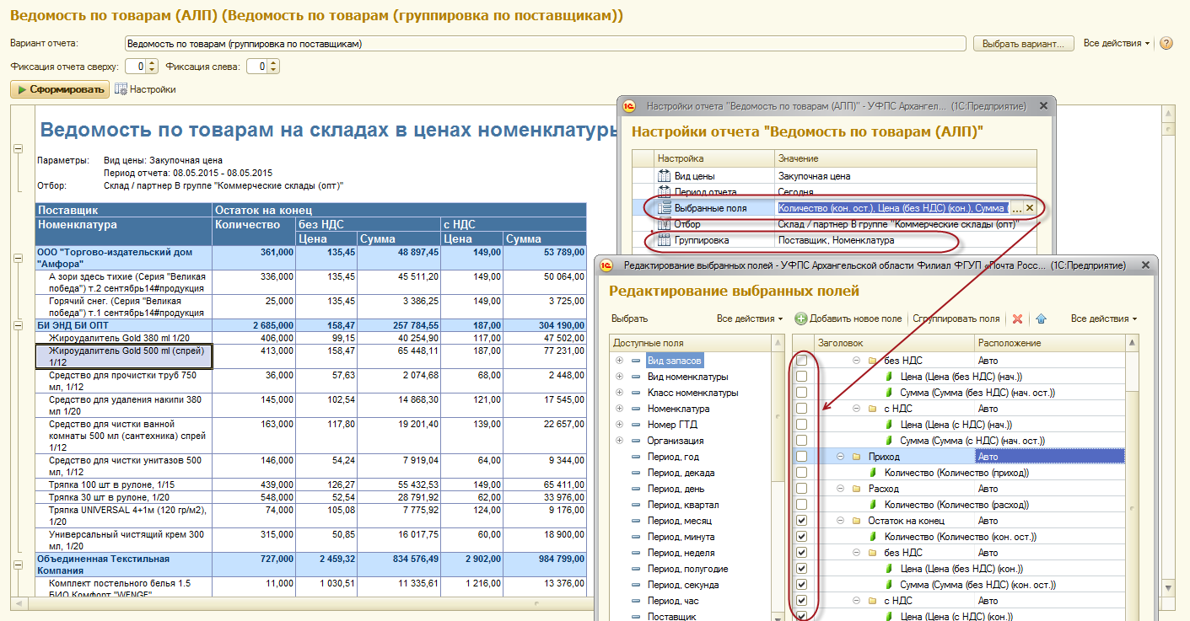Enable the Приход group checkbox
Screen dimensions: 1190x621
click(802, 457)
